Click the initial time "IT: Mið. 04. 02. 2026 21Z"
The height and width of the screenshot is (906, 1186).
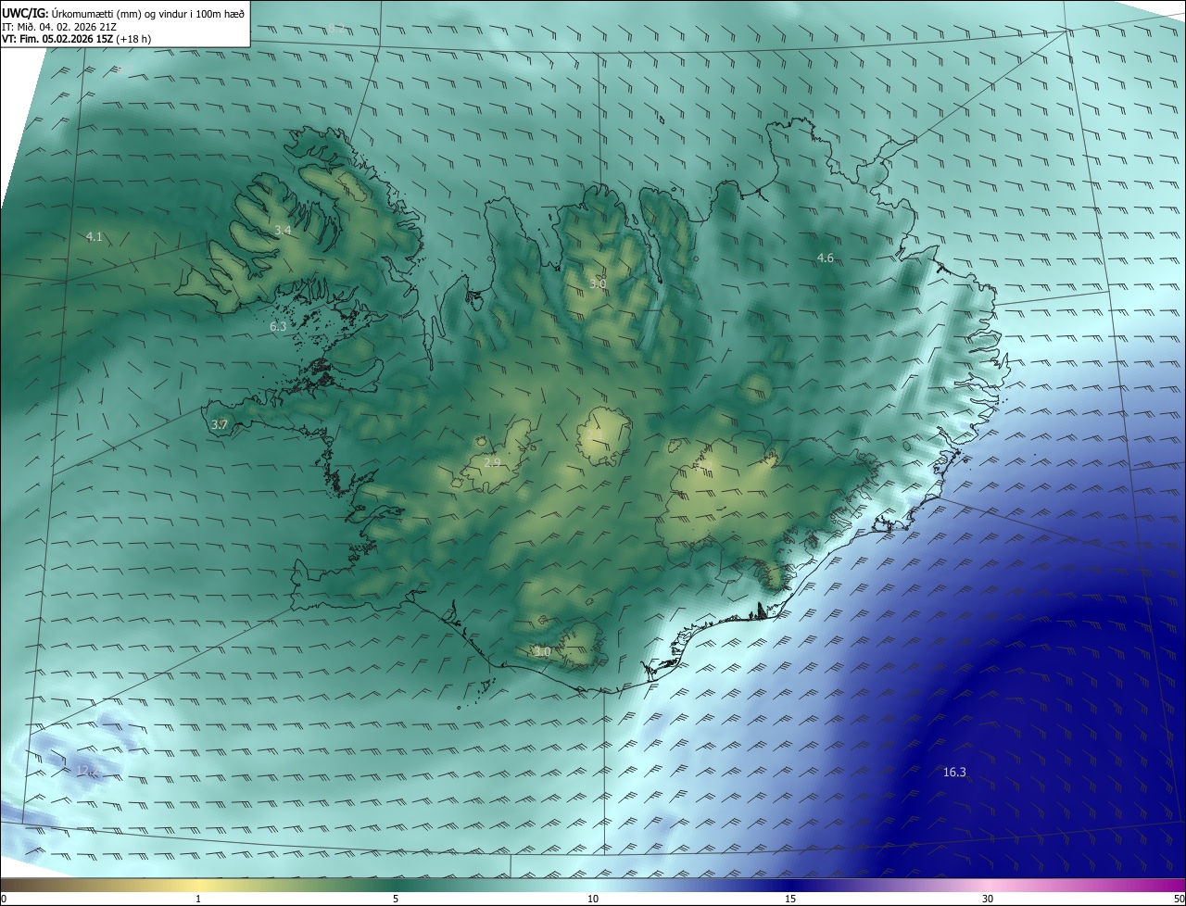coord(61,27)
